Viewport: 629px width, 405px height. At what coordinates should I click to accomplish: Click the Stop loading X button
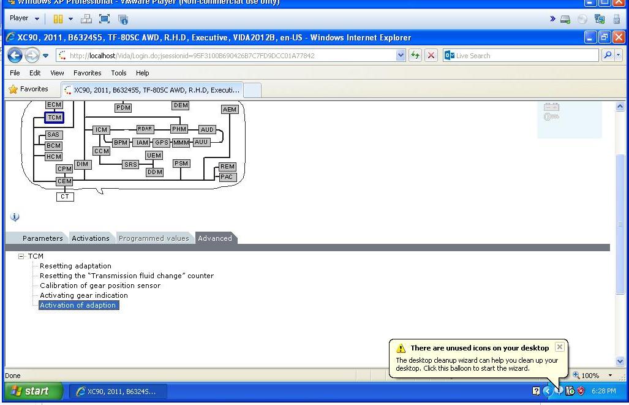tap(431, 56)
